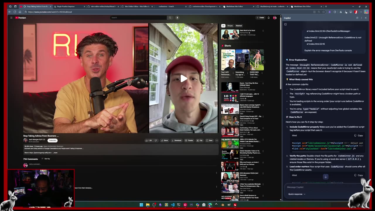Go to the YouTube Premium home logo
This screenshot has width=375, height=211.
pyautogui.click(x=20, y=18)
